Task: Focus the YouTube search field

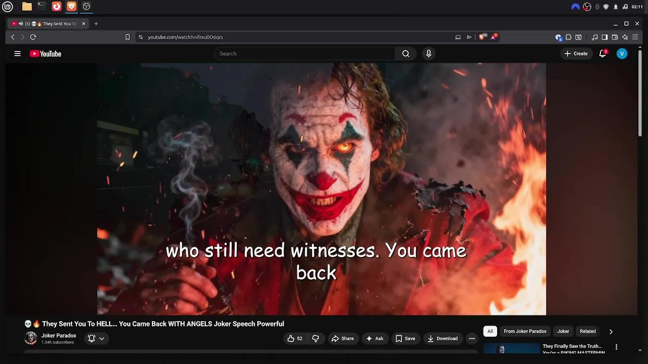Action: [x=305, y=54]
